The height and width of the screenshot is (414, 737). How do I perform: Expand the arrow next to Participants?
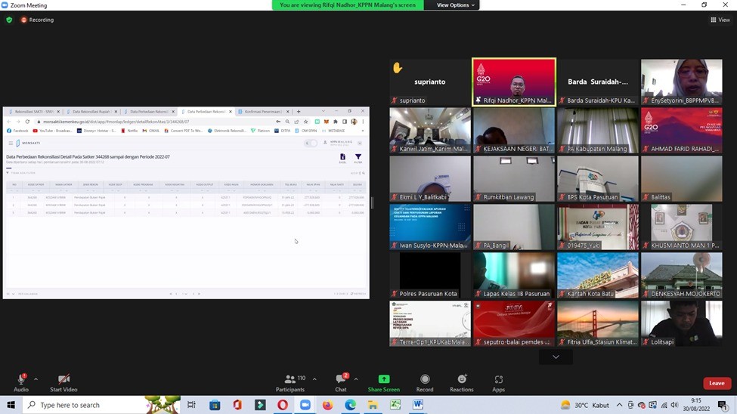[314, 379]
